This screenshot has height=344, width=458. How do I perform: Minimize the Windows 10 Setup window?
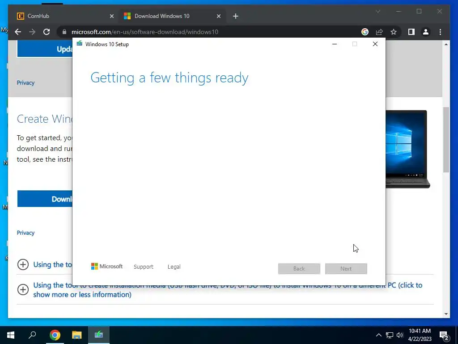click(x=335, y=44)
